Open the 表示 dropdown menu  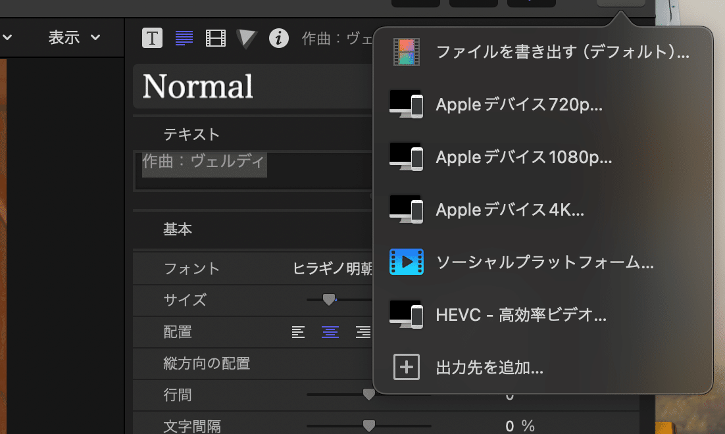point(74,37)
